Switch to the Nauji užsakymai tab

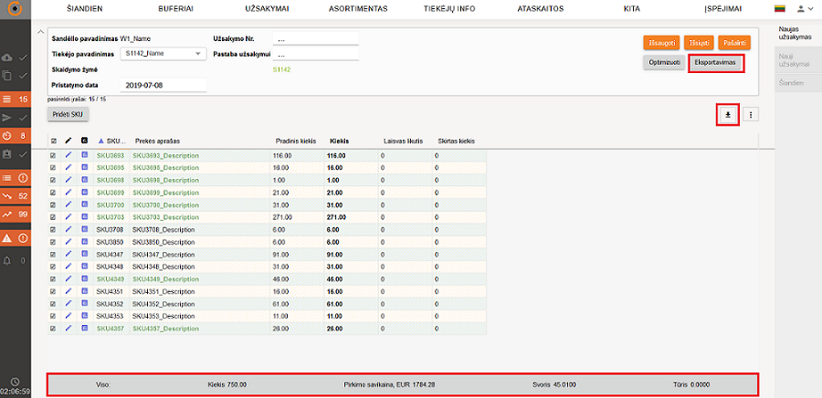(x=794, y=60)
